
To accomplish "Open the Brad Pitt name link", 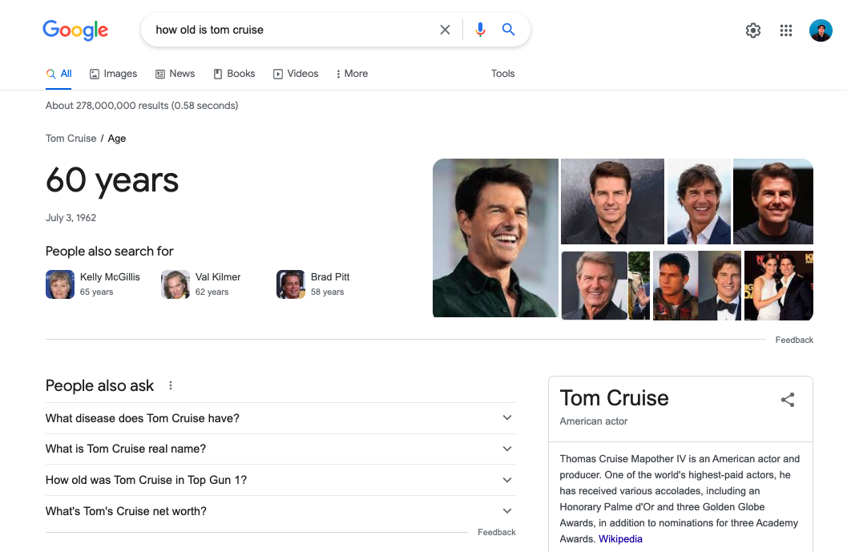I will (x=330, y=277).
